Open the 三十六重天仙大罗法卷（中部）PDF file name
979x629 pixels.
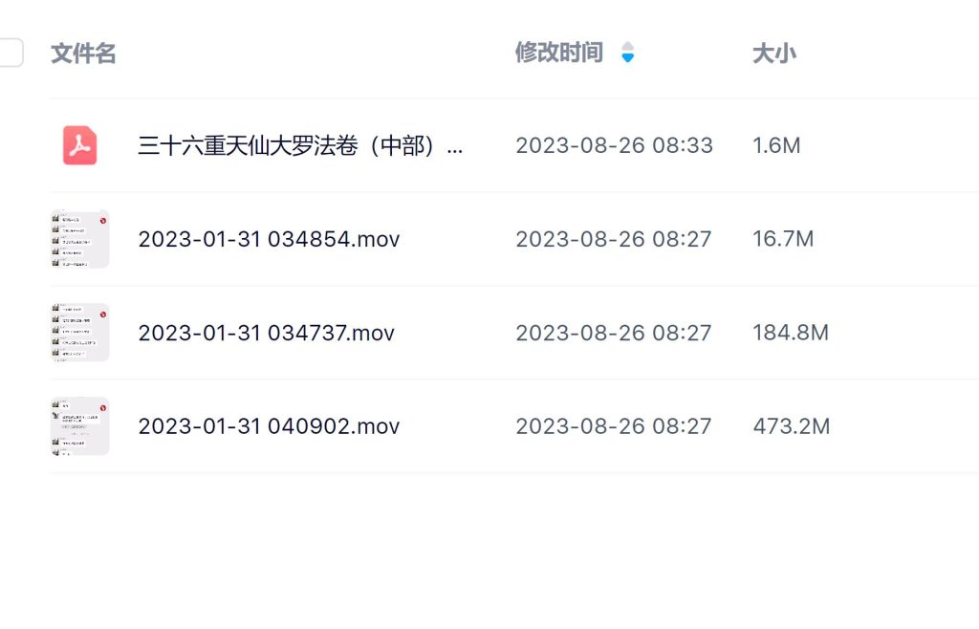point(301,146)
